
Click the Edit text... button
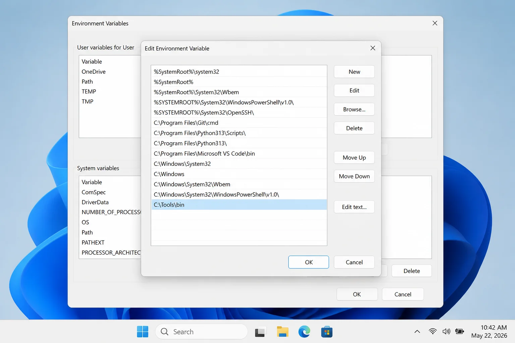click(x=354, y=207)
